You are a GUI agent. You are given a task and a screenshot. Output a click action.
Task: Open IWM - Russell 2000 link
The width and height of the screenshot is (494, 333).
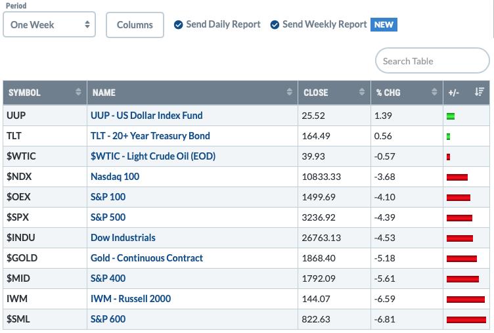(131, 299)
